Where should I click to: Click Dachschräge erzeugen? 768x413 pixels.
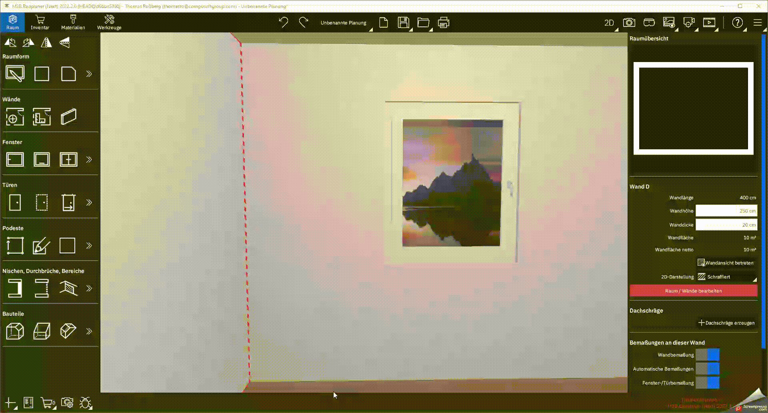coord(726,323)
